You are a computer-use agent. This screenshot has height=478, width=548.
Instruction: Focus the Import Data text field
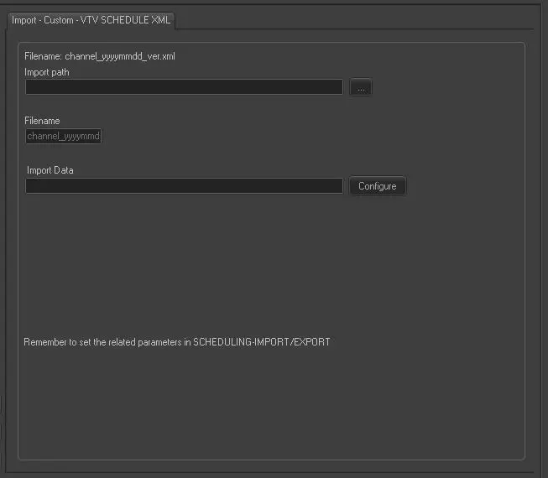(x=184, y=186)
